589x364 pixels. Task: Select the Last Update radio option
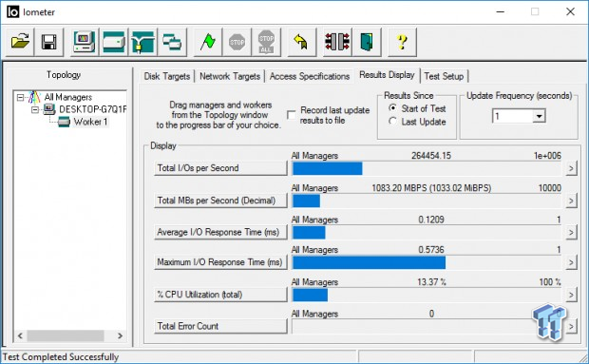pos(392,122)
